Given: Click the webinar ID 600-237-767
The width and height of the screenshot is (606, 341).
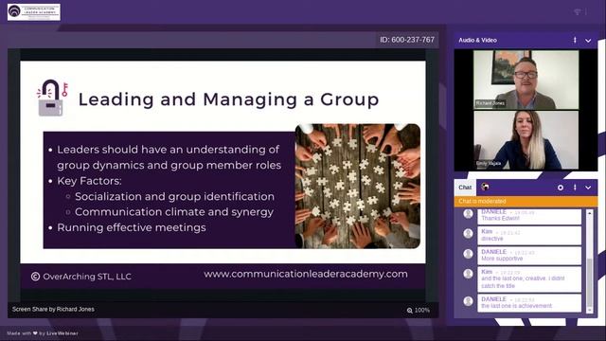Looking at the screenshot, I should [407, 40].
